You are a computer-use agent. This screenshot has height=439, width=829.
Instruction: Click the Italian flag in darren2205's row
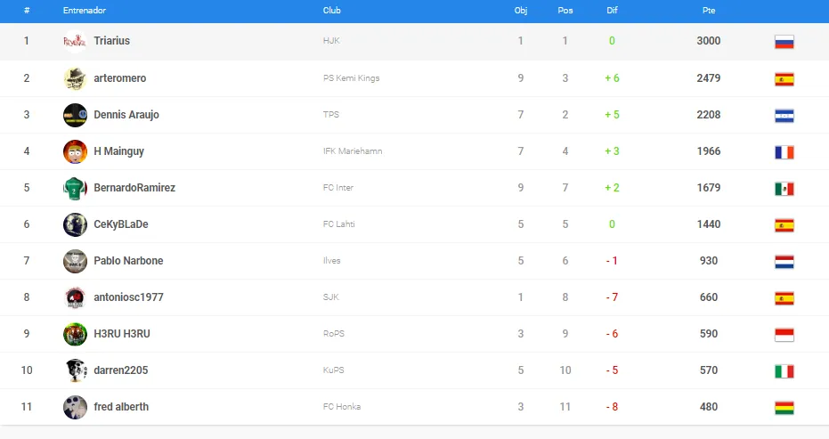pos(784,371)
